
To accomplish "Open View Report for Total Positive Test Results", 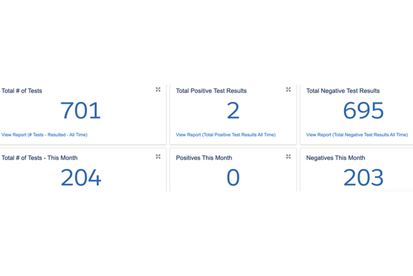I will (x=226, y=135).
